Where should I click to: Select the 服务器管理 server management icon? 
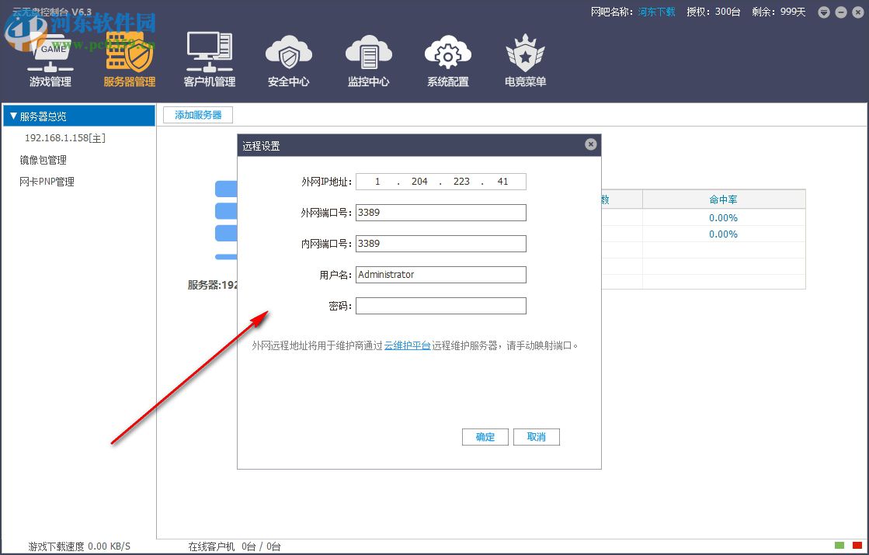tap(130, 58)
